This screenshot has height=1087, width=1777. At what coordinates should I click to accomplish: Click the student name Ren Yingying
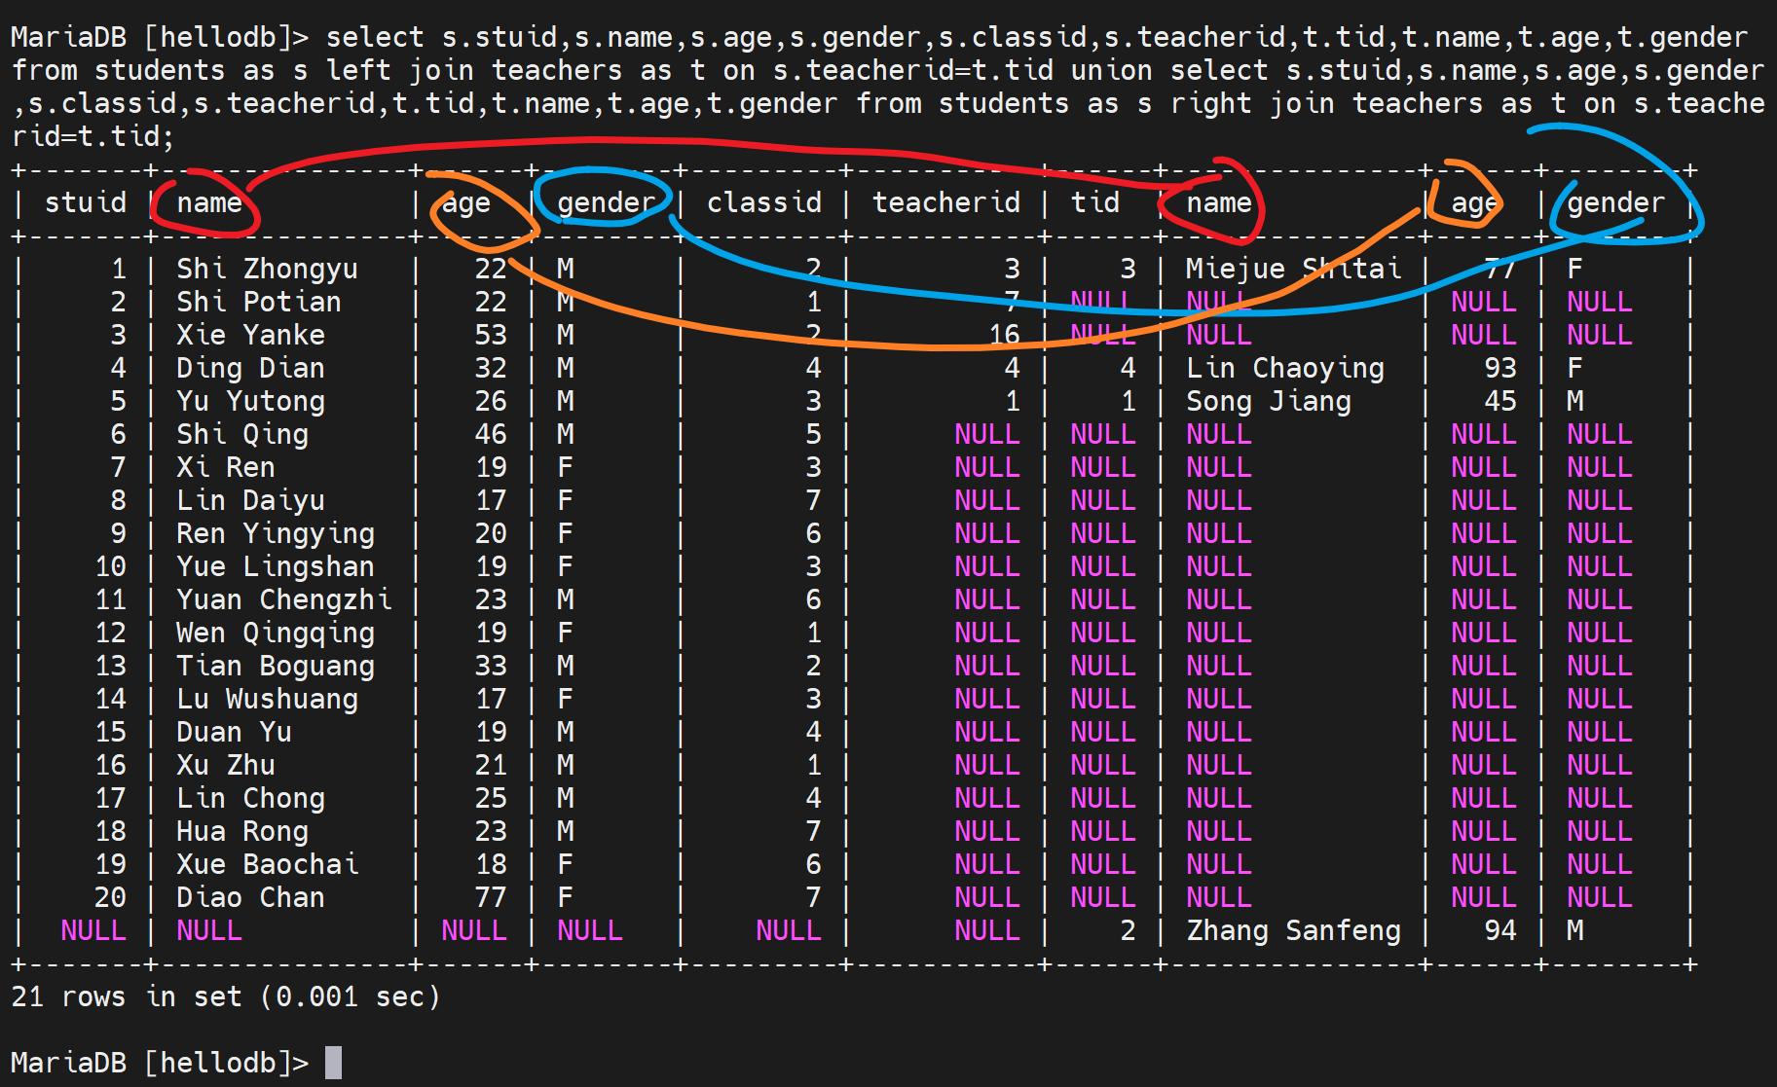coord(275,533)
